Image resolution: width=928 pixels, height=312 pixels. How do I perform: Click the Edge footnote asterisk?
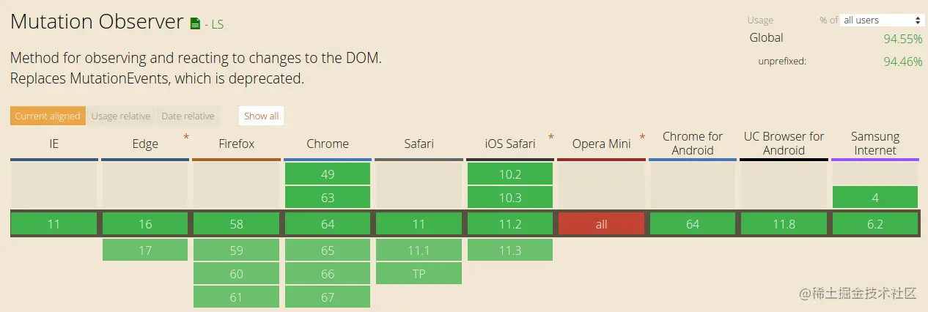coord(186,138)
